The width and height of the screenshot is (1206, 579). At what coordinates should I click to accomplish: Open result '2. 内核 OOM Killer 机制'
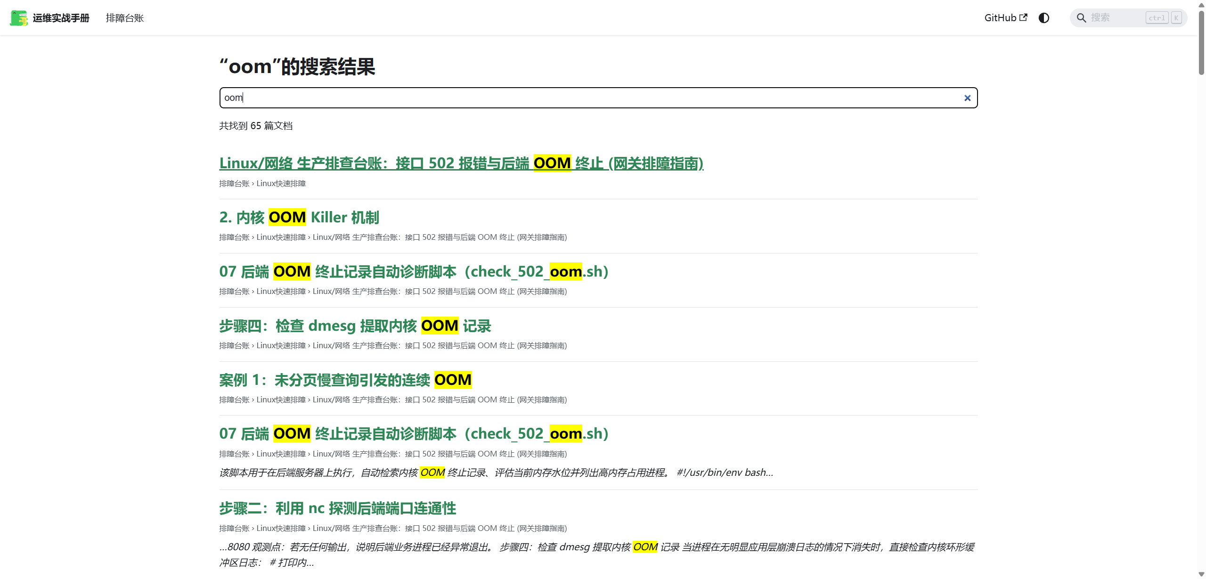click(299, 218)
